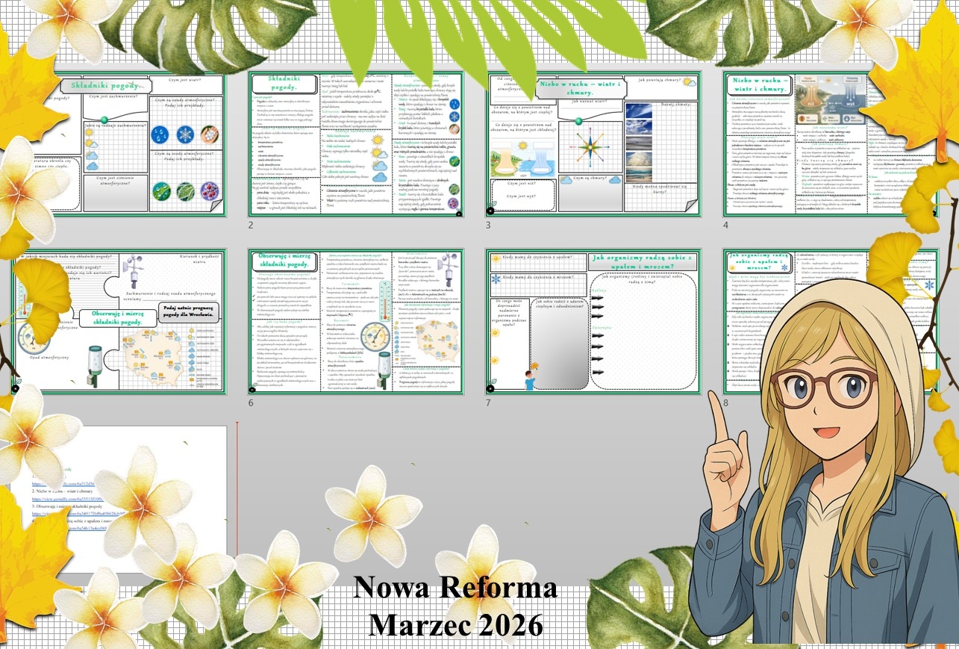Select slide 2 with Składniki pogody notes
The height and width of the screenshot is (649, 959).
pyautogui.click(x=356, y=144)
